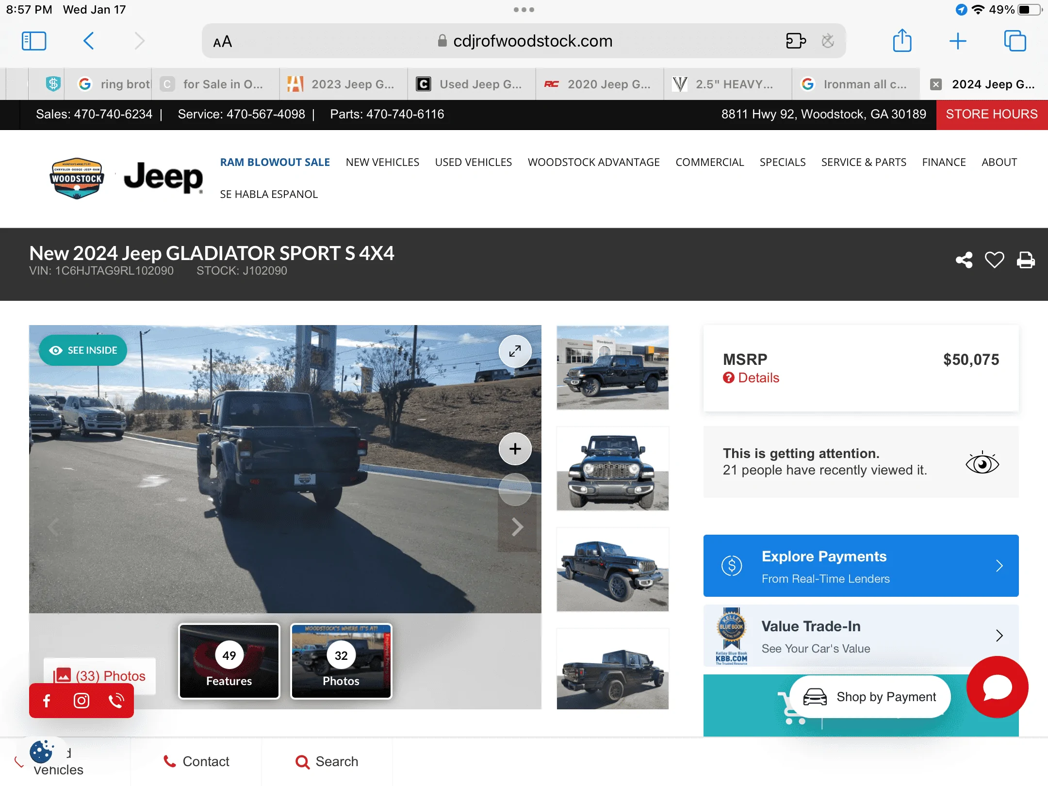Screen dimensions: 1048x786
Task: Go forward to next page
Action: [140, 41]
